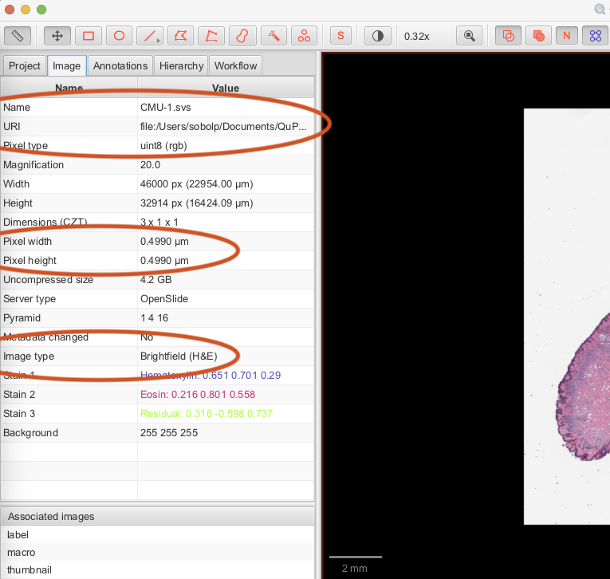Open line tool dropdown arrow

pyautogui.click(x=159, y=41)
